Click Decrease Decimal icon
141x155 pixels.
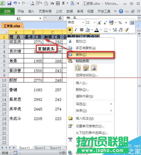coord(121,30)
